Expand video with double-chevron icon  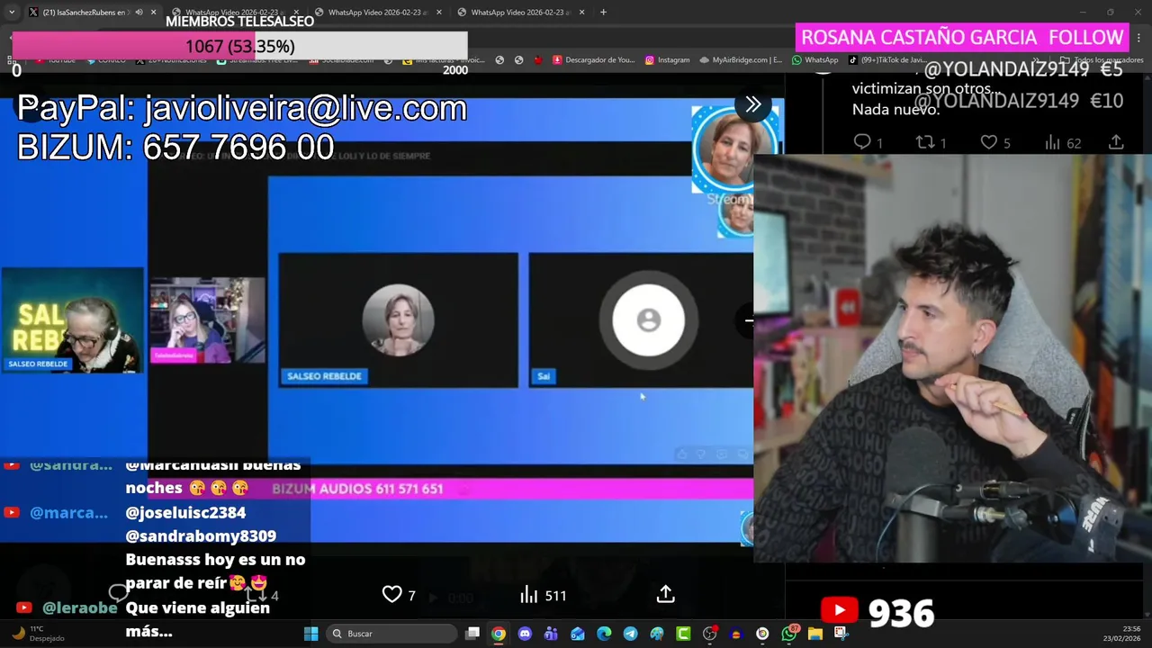[x=753, y=104]
